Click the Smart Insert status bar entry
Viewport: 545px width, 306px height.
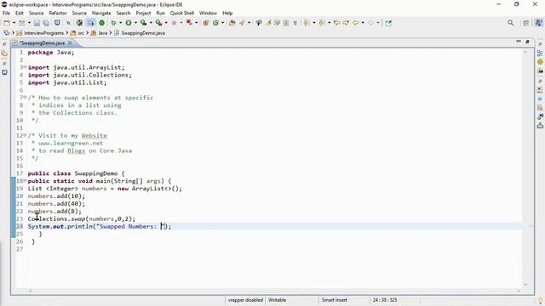tap(335, 300)
